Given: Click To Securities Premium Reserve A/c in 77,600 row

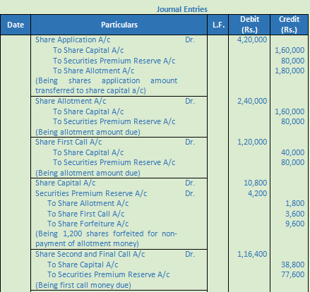Looking at the screenshot, I should (109, 274).
